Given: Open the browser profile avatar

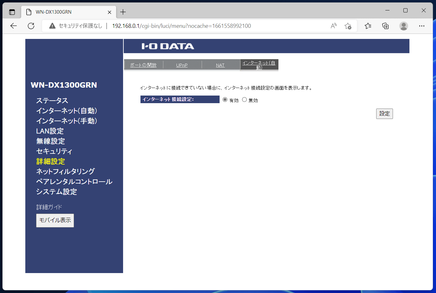Looking at the screenshot, I should click(x=403, y=26).
